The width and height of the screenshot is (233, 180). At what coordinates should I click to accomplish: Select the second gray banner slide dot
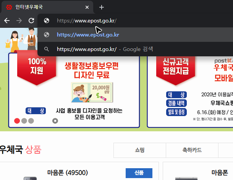pyautogui.click(x=24, y=121)
